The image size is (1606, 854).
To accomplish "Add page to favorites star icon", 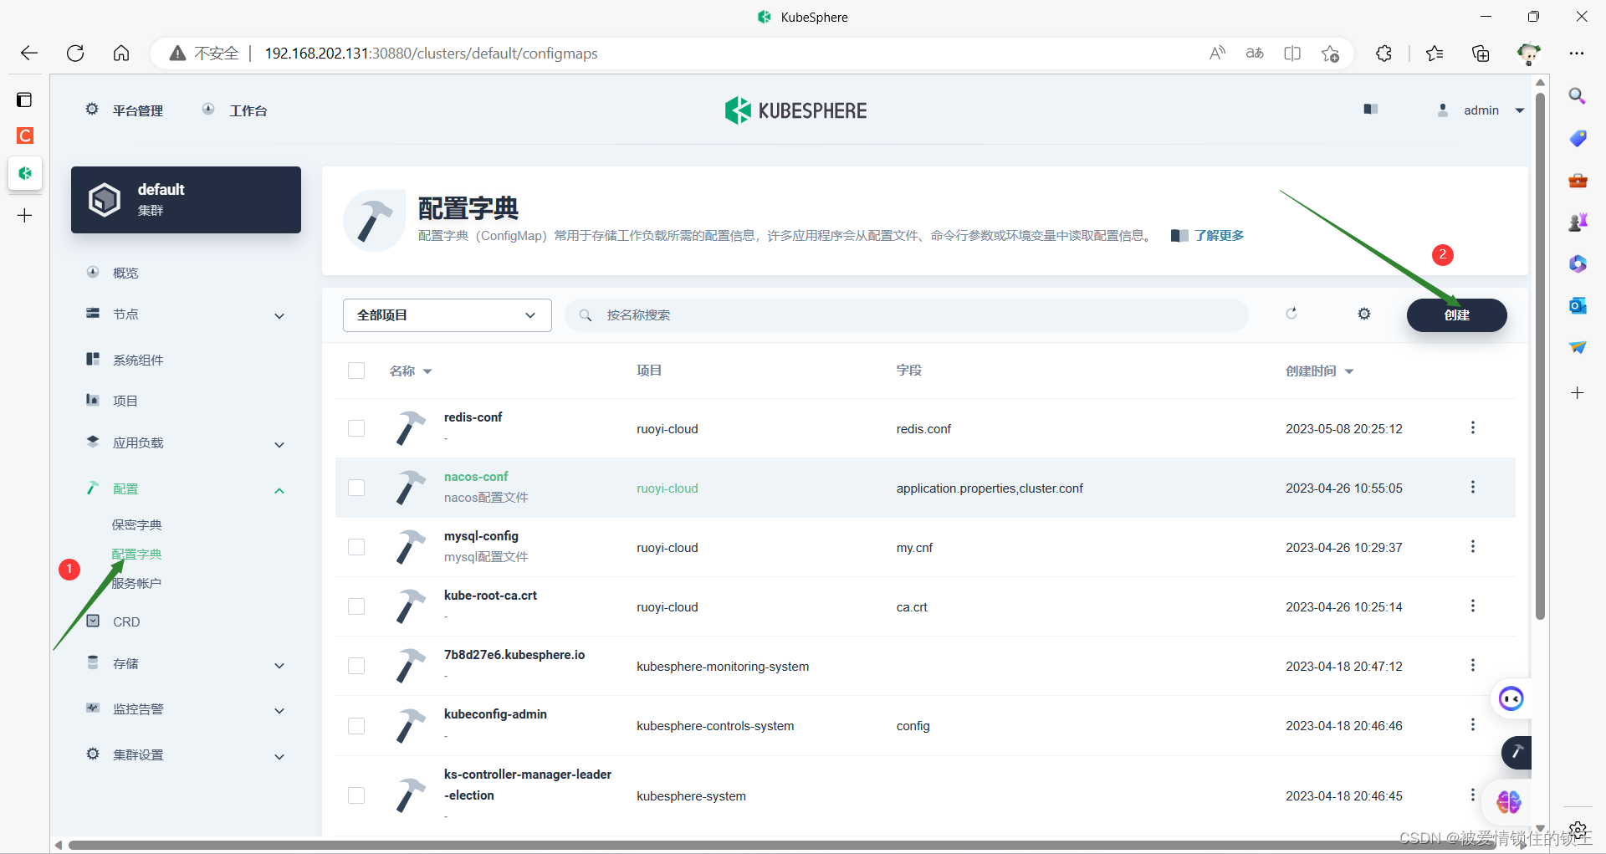I will point(1330,54).
